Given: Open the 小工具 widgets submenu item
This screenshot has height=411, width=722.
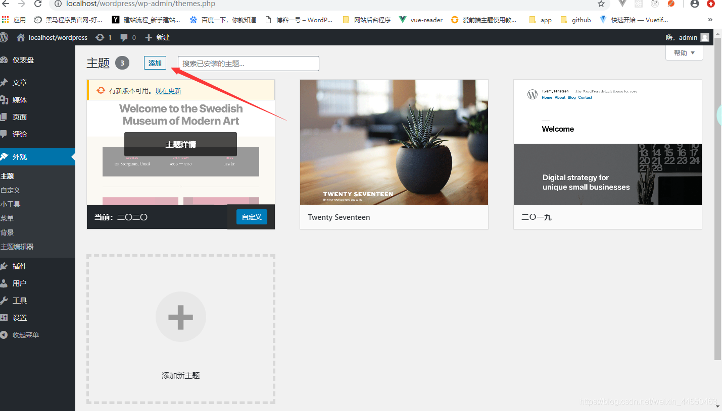Looking at the screenshot, I should (x=11, y=204).
